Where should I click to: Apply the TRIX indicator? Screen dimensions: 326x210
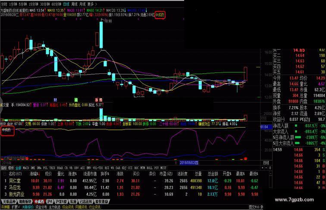tap(53, 168)
